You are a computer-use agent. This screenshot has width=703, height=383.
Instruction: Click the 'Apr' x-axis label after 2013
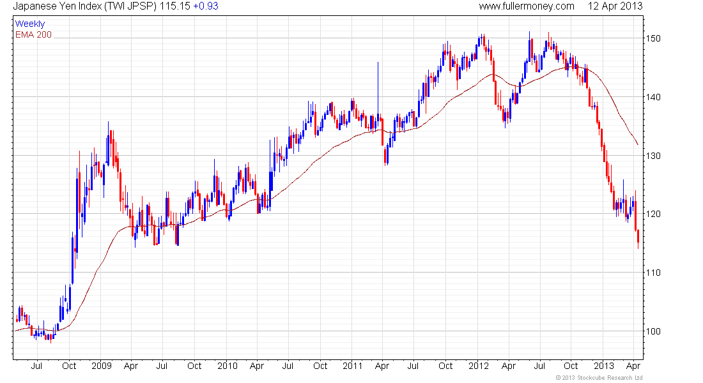(x=633, y=366)
